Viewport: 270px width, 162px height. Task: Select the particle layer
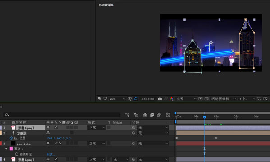pos(24,144)
